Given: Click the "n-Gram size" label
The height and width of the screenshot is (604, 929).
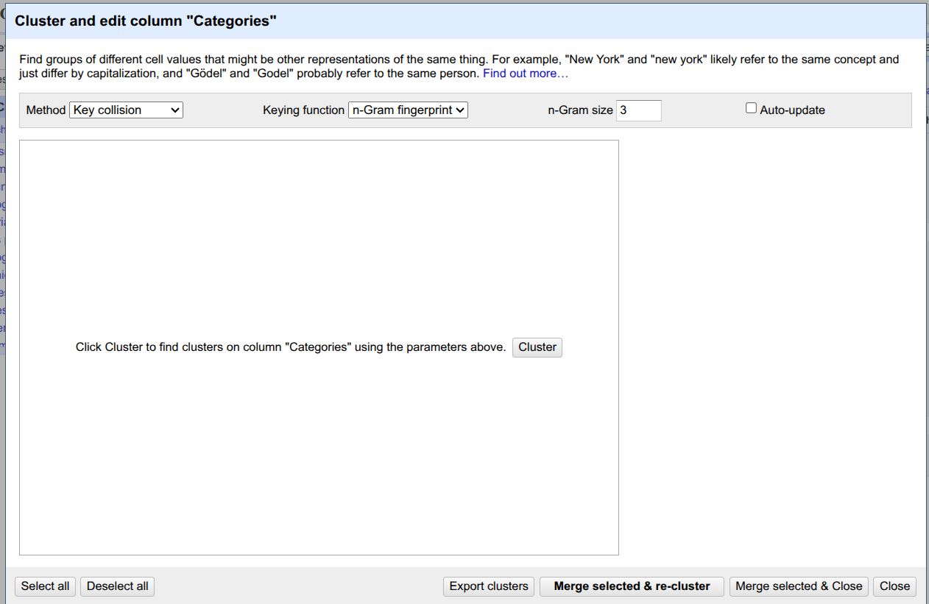Looking at the screenshot, I should pyautogui.click(x=580, y=110).
